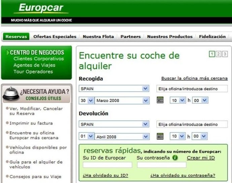Screen dimensions: 232x183
Task: Click the Devolución office destination field
Action: tap(192, 124)
